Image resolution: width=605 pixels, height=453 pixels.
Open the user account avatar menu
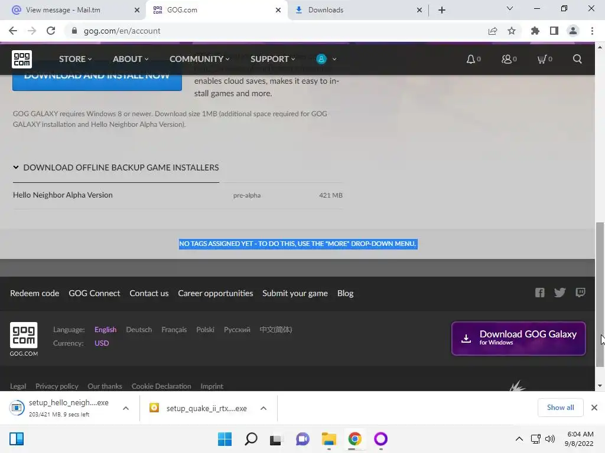point(326,59)
